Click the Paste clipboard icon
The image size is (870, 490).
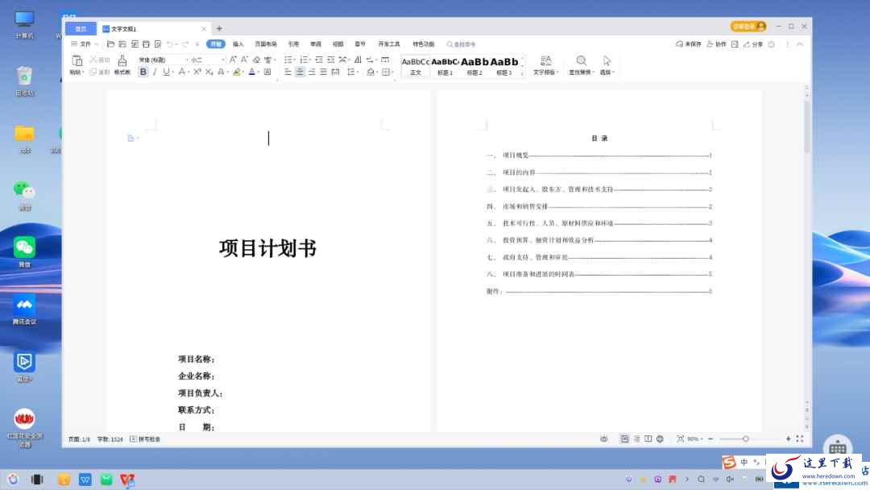(77, 60)
